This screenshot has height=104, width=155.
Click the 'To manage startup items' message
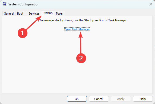84,20
